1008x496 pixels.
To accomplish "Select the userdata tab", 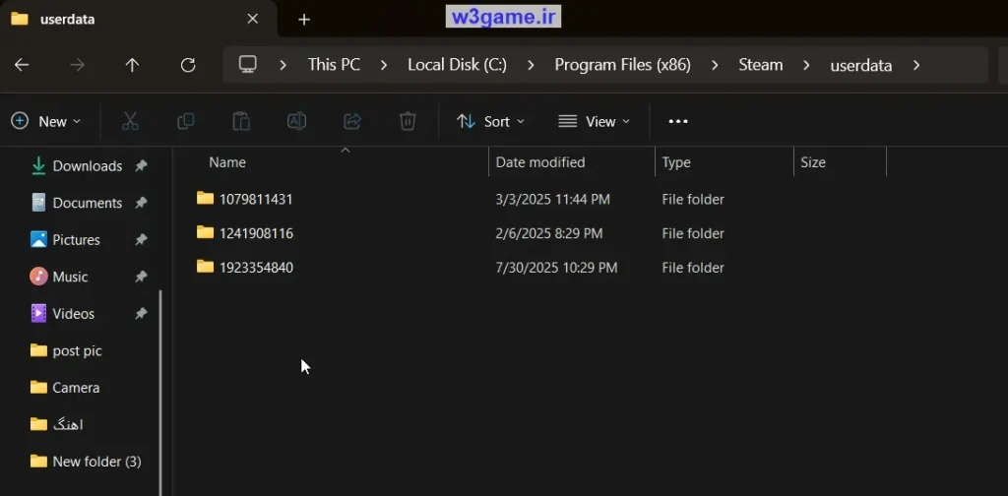I will tap(138, 20).
